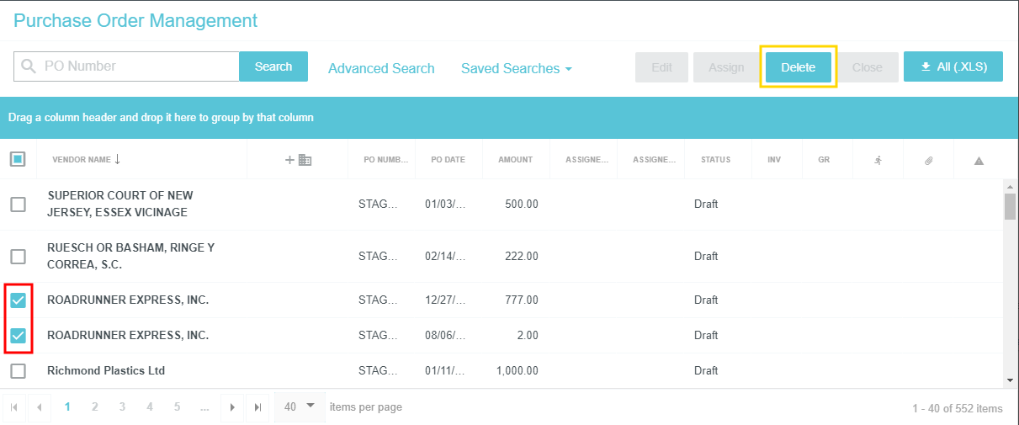Click the add company column icon

pos(298,160)
